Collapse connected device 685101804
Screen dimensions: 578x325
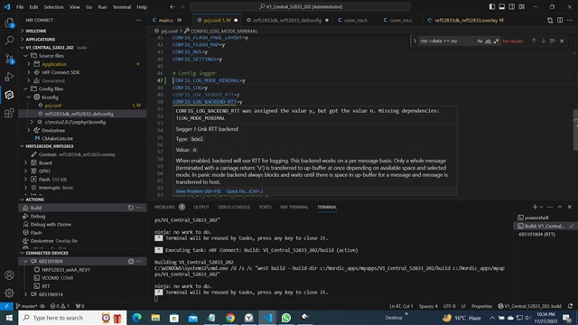[26, 261]
